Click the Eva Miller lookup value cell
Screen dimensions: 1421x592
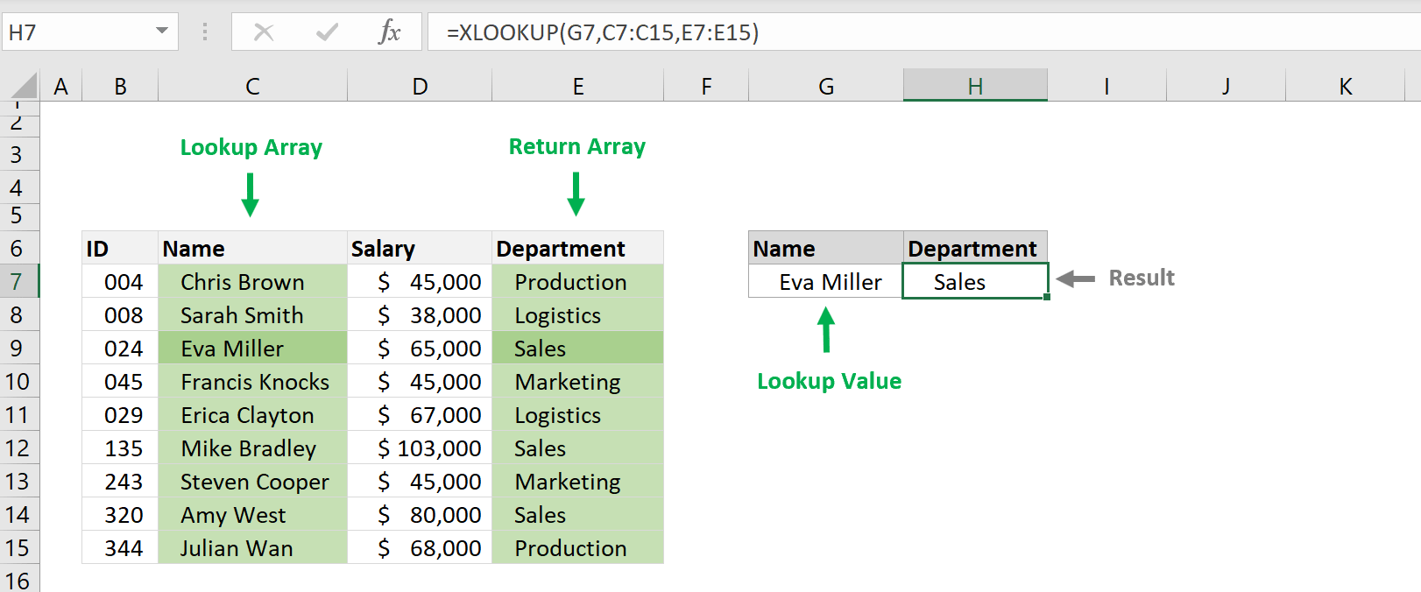pyautogui.click(x=825, y=282)
